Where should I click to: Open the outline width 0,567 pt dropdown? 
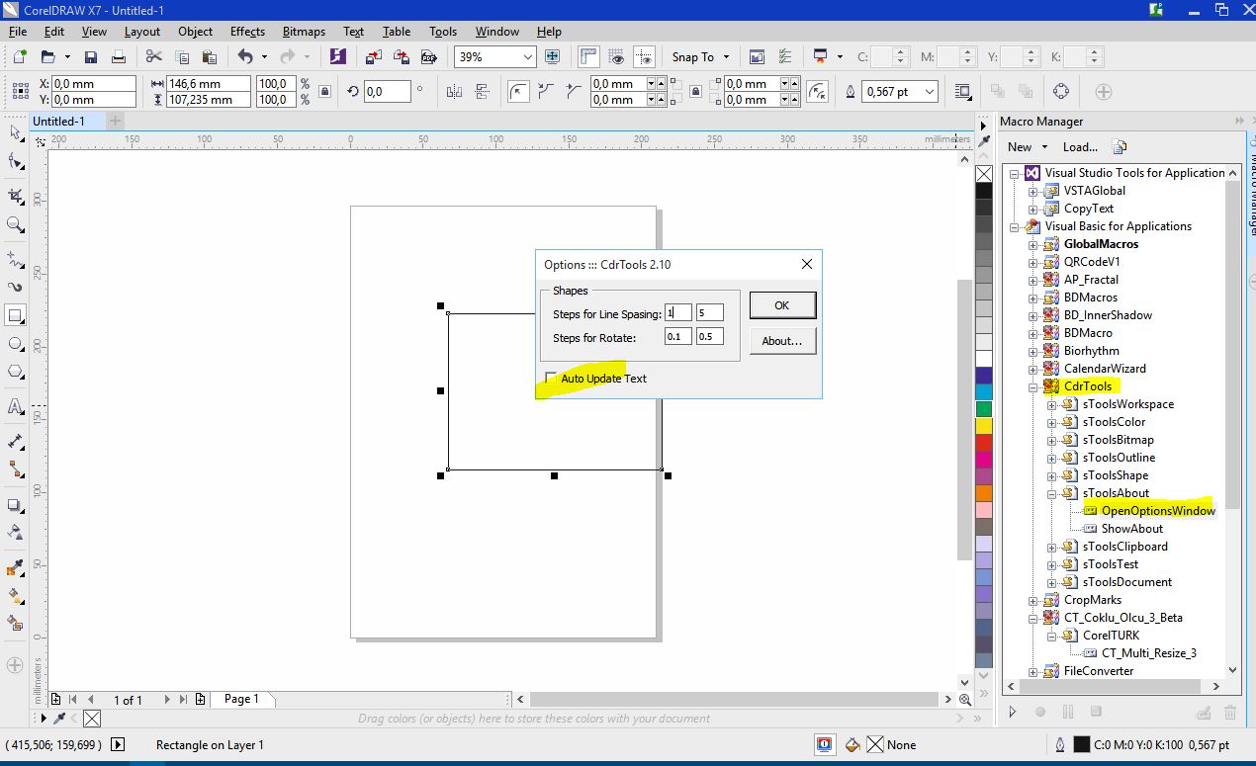(x=930, y=92)
